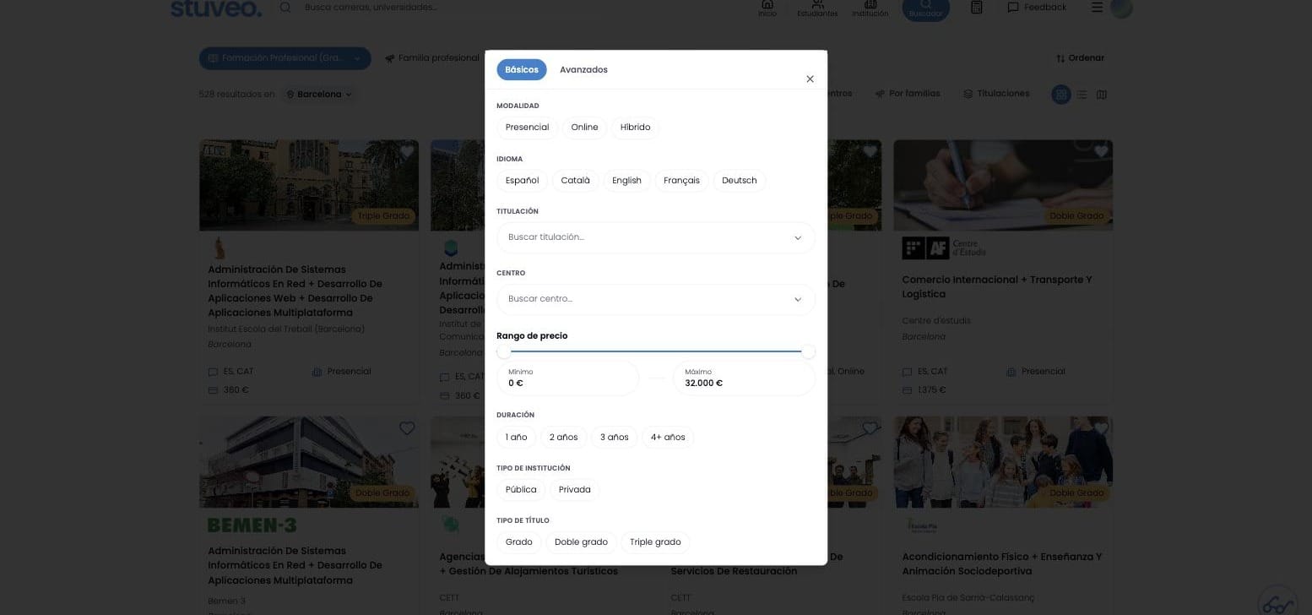The width and height of the screenshot is (1312, 615).
Task: Open Comercio Internacional + Transporte Y Logística title
Action: tap(996, 286)
